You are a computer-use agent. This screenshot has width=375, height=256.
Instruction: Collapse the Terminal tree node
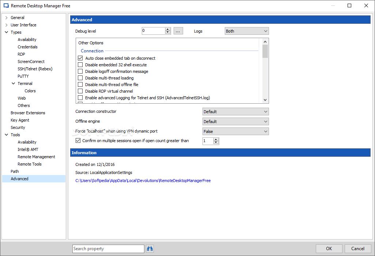14,84
